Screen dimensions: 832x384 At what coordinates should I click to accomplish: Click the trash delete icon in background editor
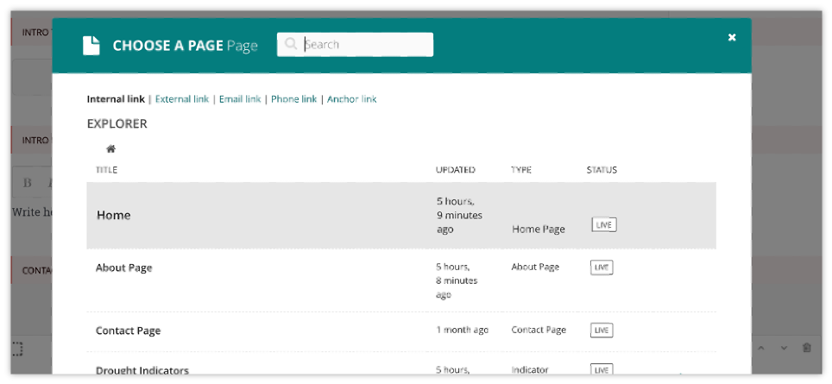tap(806, 348)
